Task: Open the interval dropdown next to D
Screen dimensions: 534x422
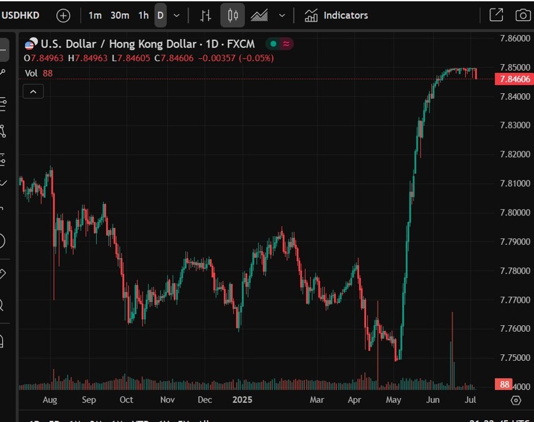Action: tap(176, 15)
